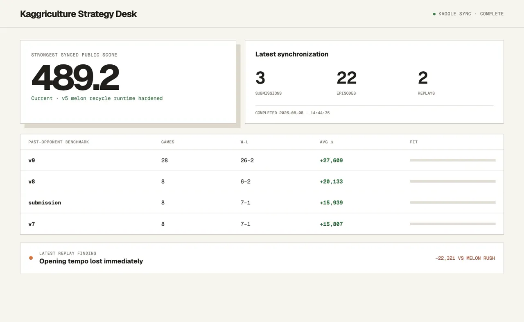This screenshot has width=524, height=322.
Task: Click the REPLAYS label
Action: click(426, 93)
